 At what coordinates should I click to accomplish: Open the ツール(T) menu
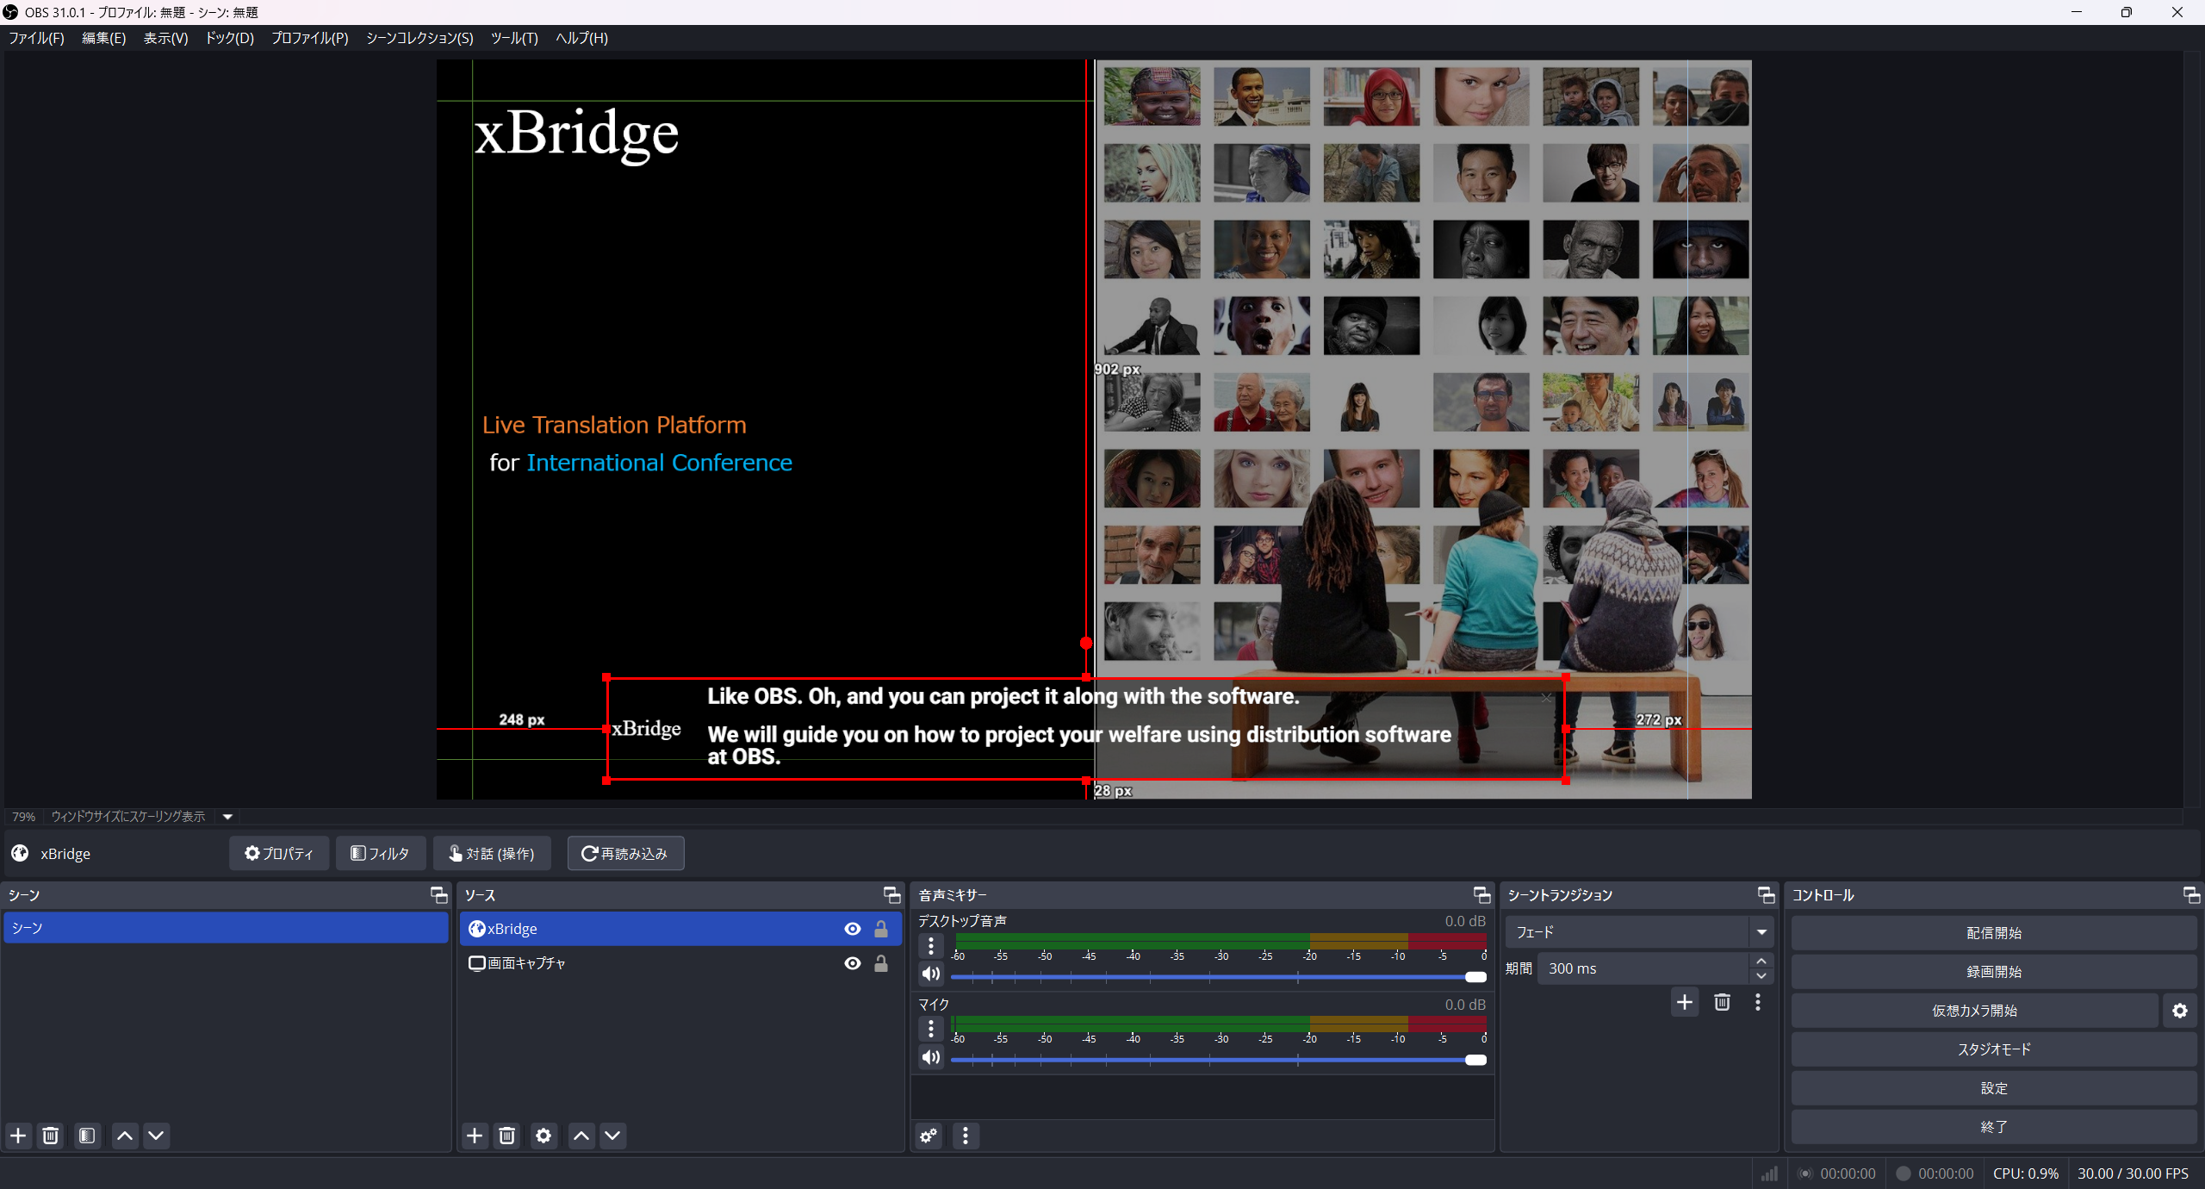click(514, 38)
